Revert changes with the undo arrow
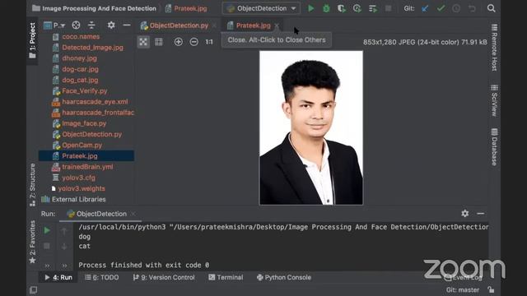Screen dimensions: 527x296 click(x=472, y=8)
